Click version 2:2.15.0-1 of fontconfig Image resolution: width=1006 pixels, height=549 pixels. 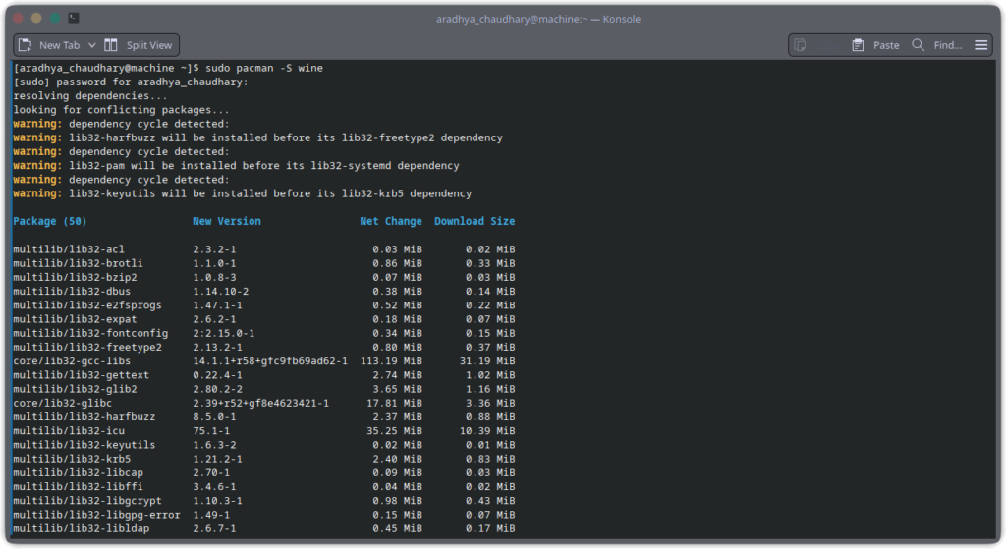(x=223, y=334)
